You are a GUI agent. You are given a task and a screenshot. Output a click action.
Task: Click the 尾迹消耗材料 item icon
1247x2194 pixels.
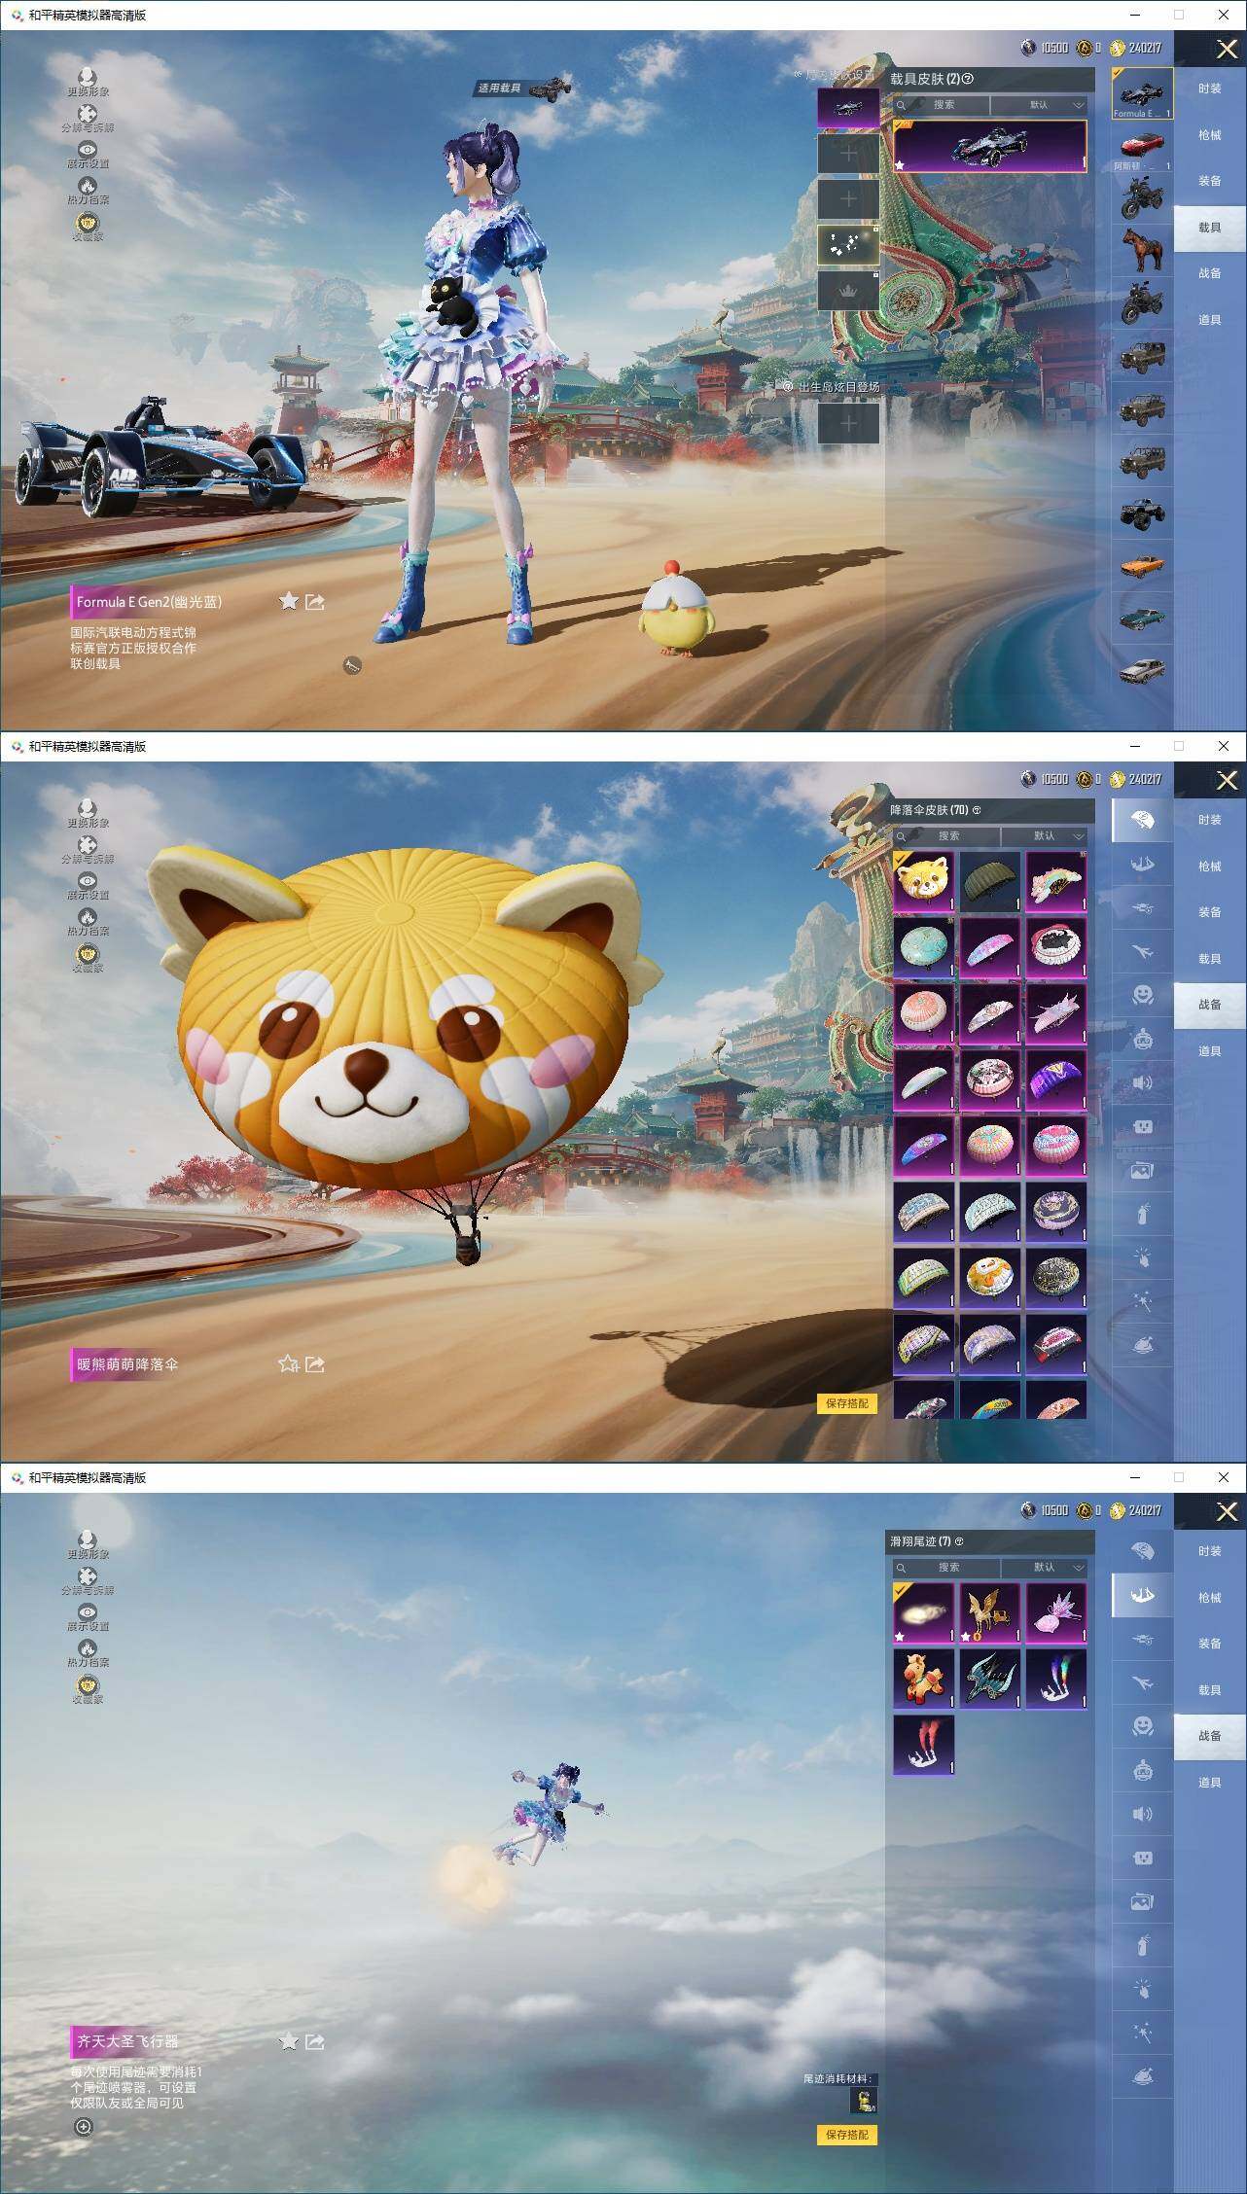(863, 2100)
